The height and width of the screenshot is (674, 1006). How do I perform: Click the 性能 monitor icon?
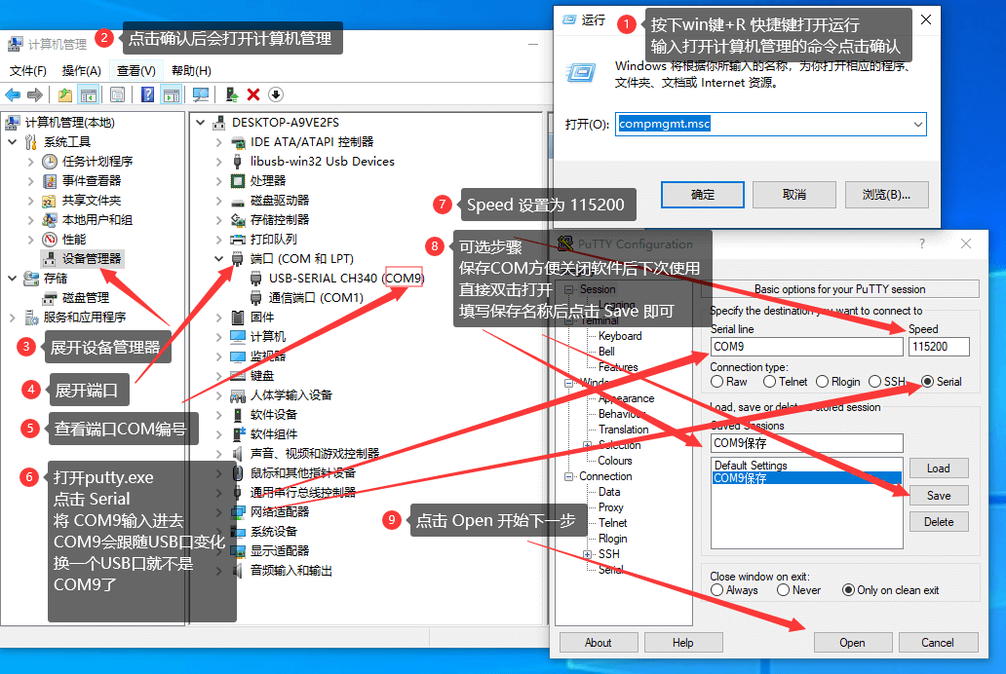(50, 240)
